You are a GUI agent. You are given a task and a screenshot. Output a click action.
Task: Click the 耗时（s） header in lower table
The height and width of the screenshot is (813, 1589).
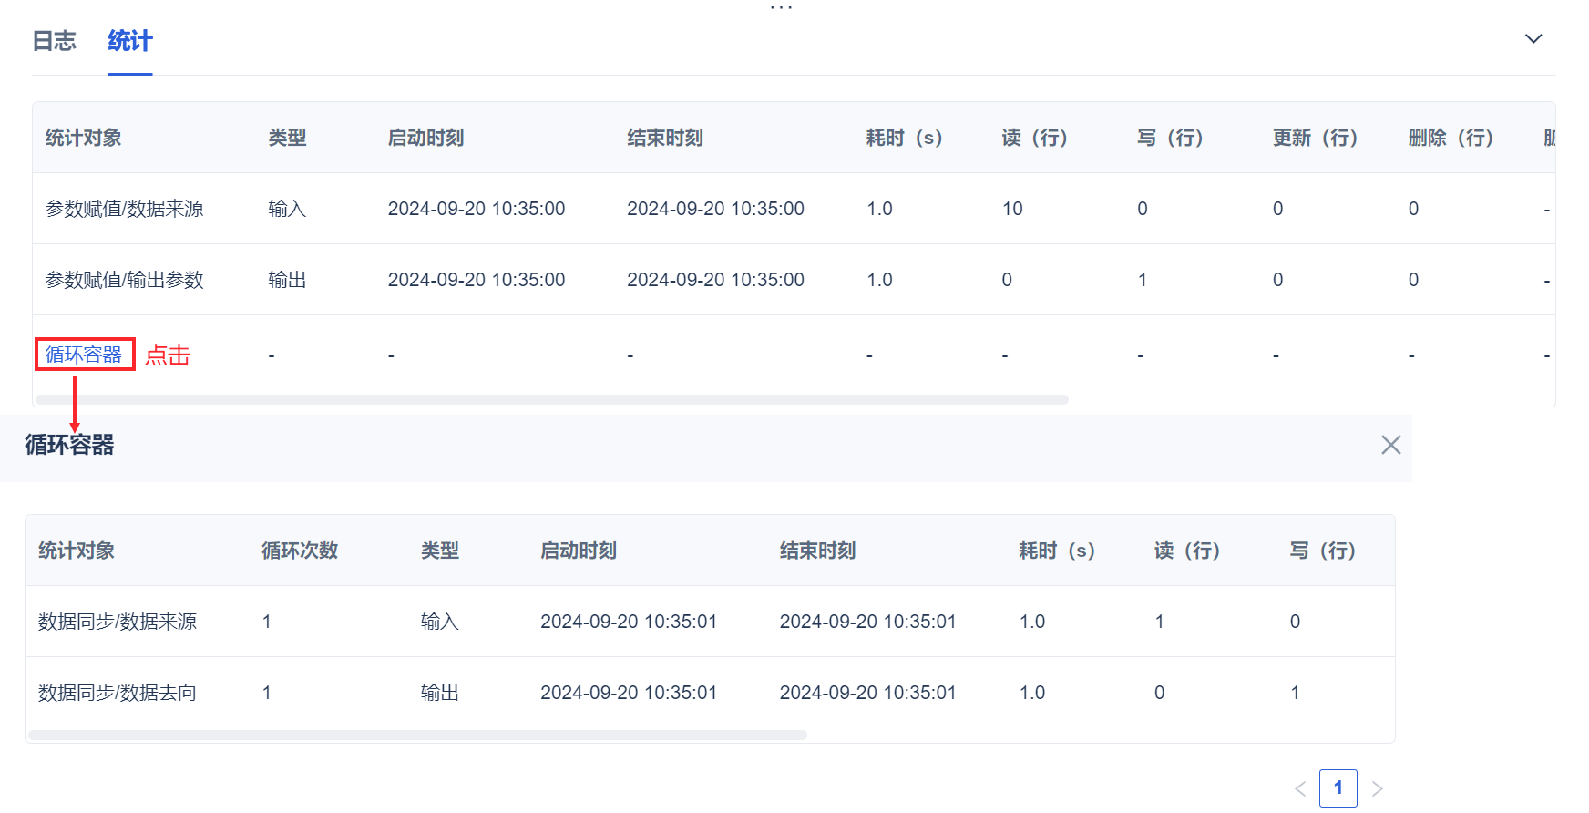1057,551
